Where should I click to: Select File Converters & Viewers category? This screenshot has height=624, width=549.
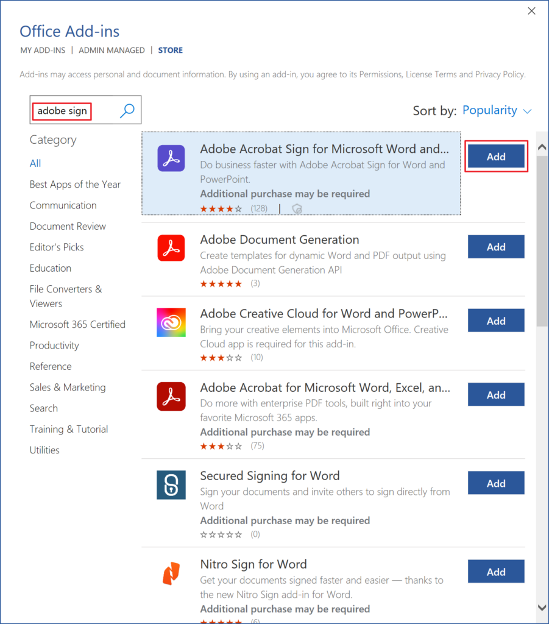66,296
